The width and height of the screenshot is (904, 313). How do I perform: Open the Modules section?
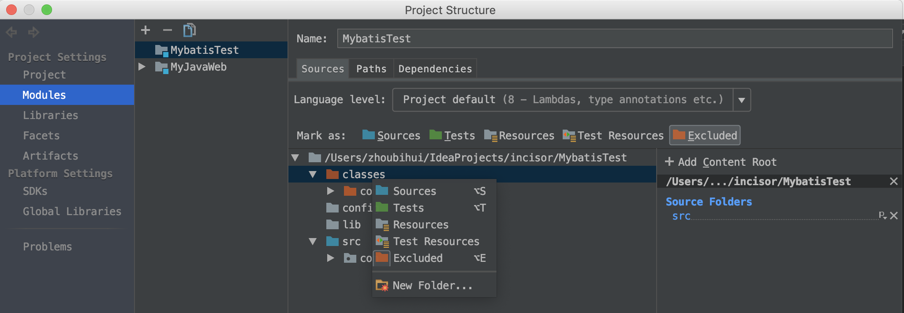click(67, 95)
